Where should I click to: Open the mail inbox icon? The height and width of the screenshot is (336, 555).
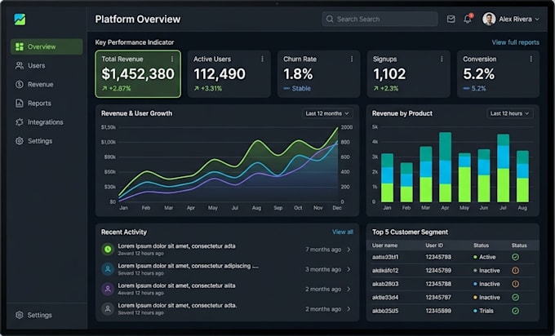pos(451,19)
